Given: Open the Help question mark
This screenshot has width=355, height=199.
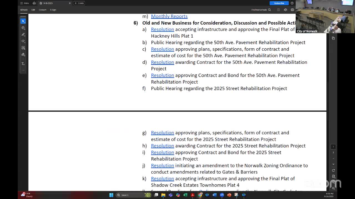Looking at the screenshot, I should [x=292, y=3].
